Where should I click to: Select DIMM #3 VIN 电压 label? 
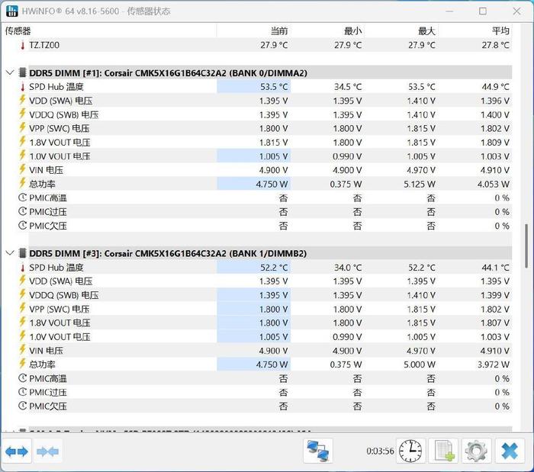point(46,351)
